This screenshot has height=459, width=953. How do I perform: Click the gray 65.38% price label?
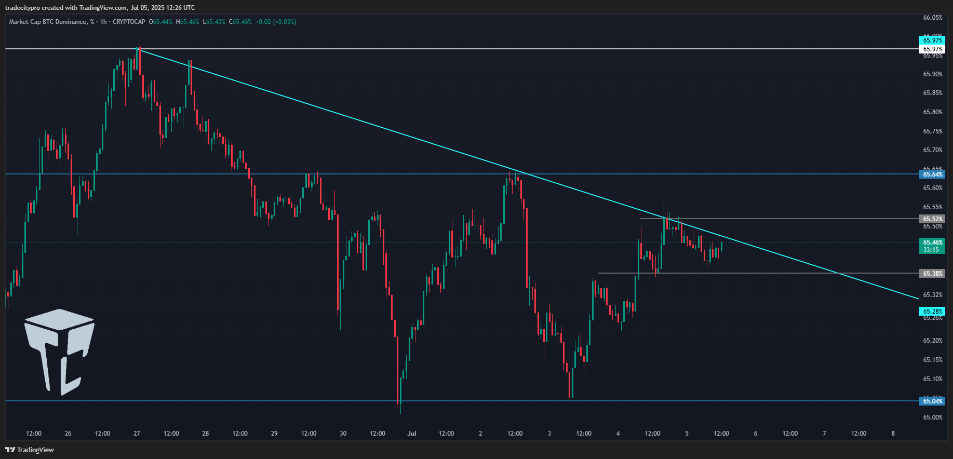[932, 274]
